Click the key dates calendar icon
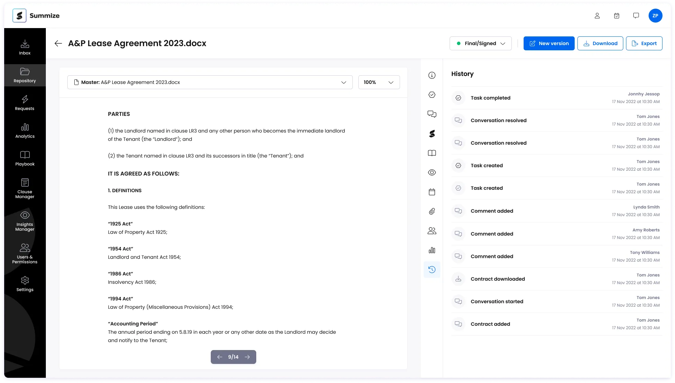675x383 pixels. 432,191
